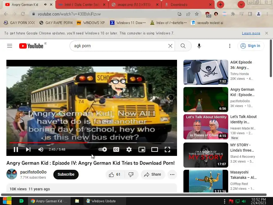273x205 pixels.
Task: Switch to Intel Data Center tab
Action: [x=82, y=5]
